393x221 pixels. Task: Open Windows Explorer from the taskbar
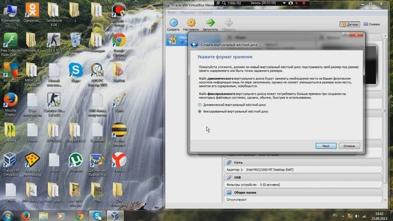pyautogui.click(x=44, y=215)
